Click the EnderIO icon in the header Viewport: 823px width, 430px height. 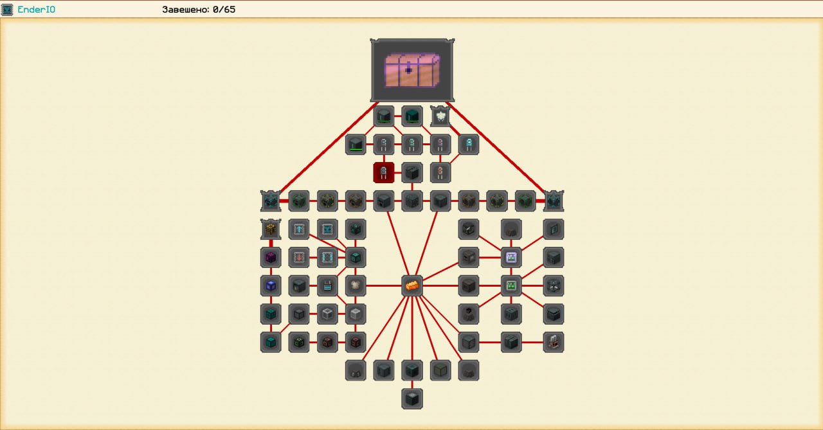click(8, 10)
